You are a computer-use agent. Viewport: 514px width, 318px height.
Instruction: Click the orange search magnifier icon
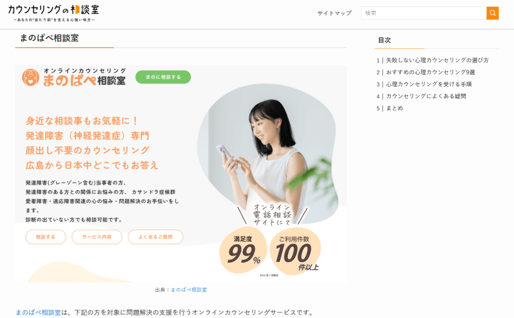(x=492, y=13)
